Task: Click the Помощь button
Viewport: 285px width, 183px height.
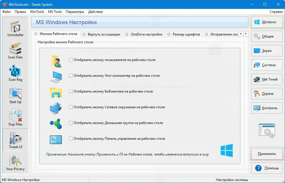Action: tap(267, 168)
